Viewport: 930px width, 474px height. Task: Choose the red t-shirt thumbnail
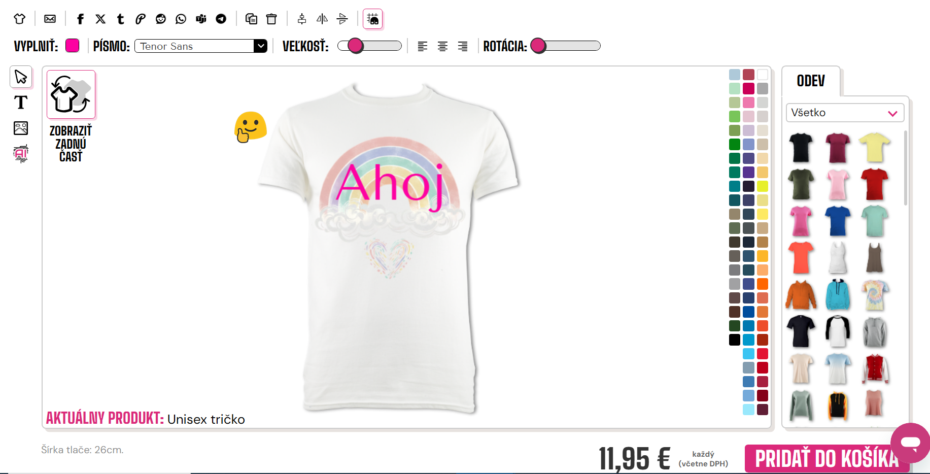tap(874, 184)
